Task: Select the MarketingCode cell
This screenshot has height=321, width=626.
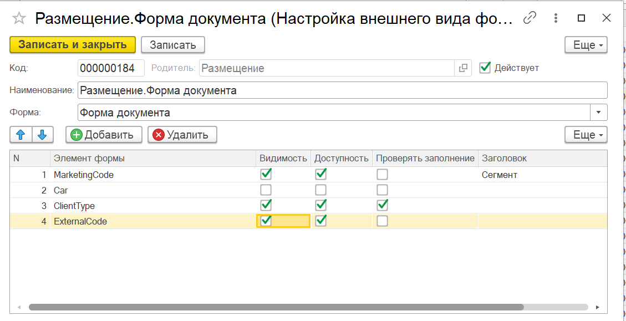Action: pyautogui.click(x=153, y=175)
